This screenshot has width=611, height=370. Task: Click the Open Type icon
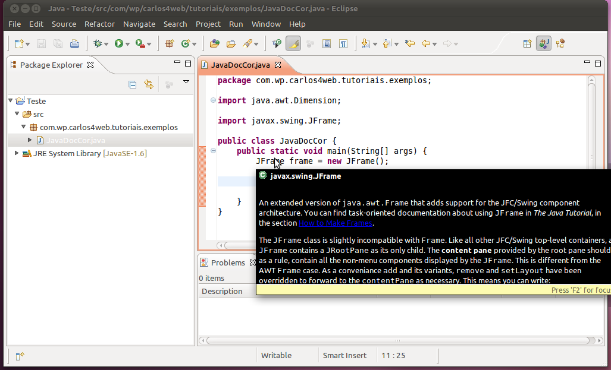click(214, 43)
